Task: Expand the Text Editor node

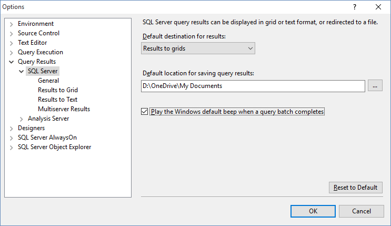Action: pyautogui.click(x=11, y=43)
